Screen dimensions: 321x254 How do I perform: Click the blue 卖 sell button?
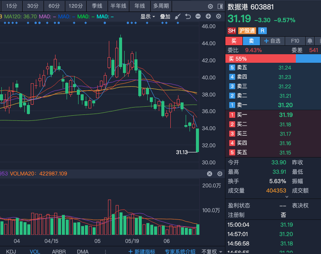[x=251, y=41]
